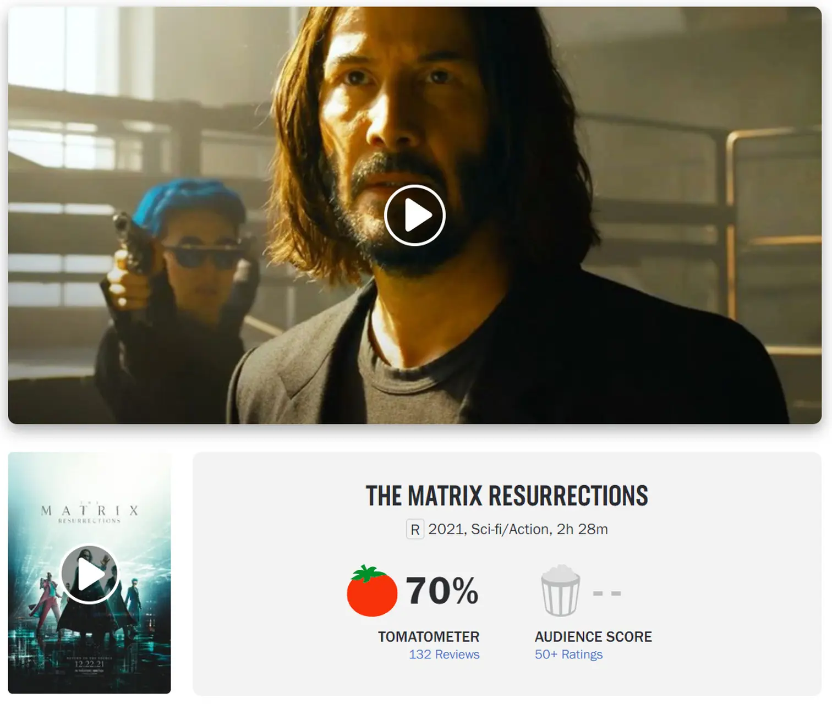
Task: Click the popcorn bucket audience icon
Action: pyautogui.click(x=560, y=591)
